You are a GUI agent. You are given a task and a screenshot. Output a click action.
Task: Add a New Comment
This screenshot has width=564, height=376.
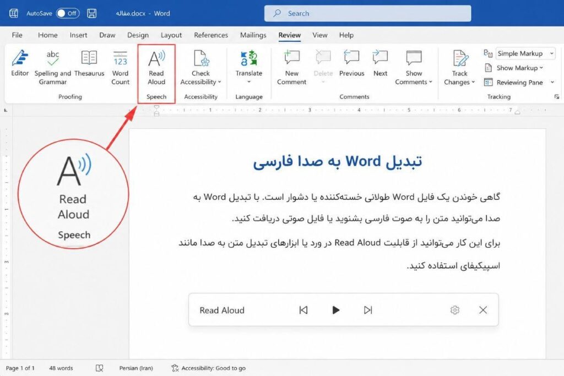[292, 68]
